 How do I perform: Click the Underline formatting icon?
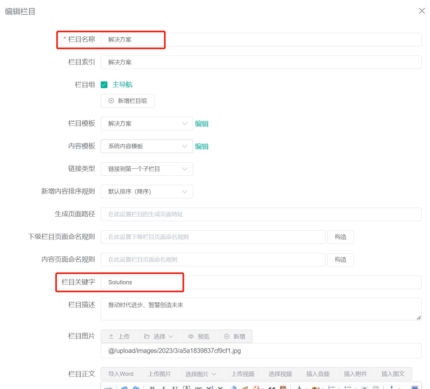point(174,387)
